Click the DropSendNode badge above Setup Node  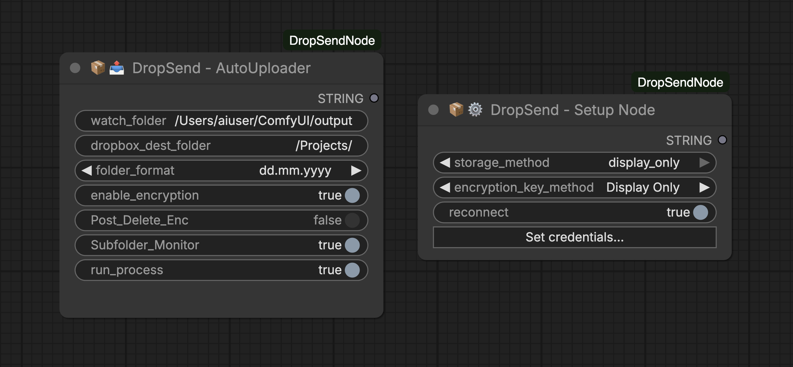(680, 82)
